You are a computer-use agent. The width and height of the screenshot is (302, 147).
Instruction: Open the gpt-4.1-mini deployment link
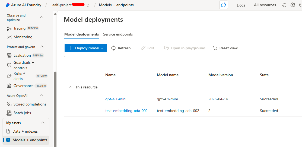click(x=116, y=99)
